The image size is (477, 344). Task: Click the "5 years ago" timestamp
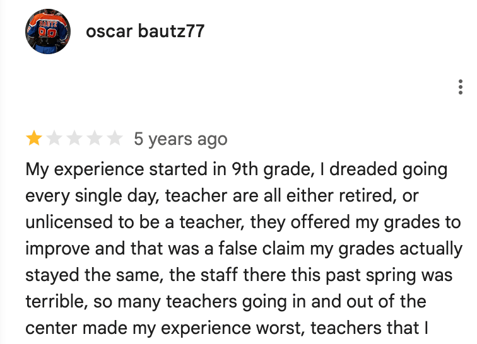pyautogui.click(x=180, y=139)
